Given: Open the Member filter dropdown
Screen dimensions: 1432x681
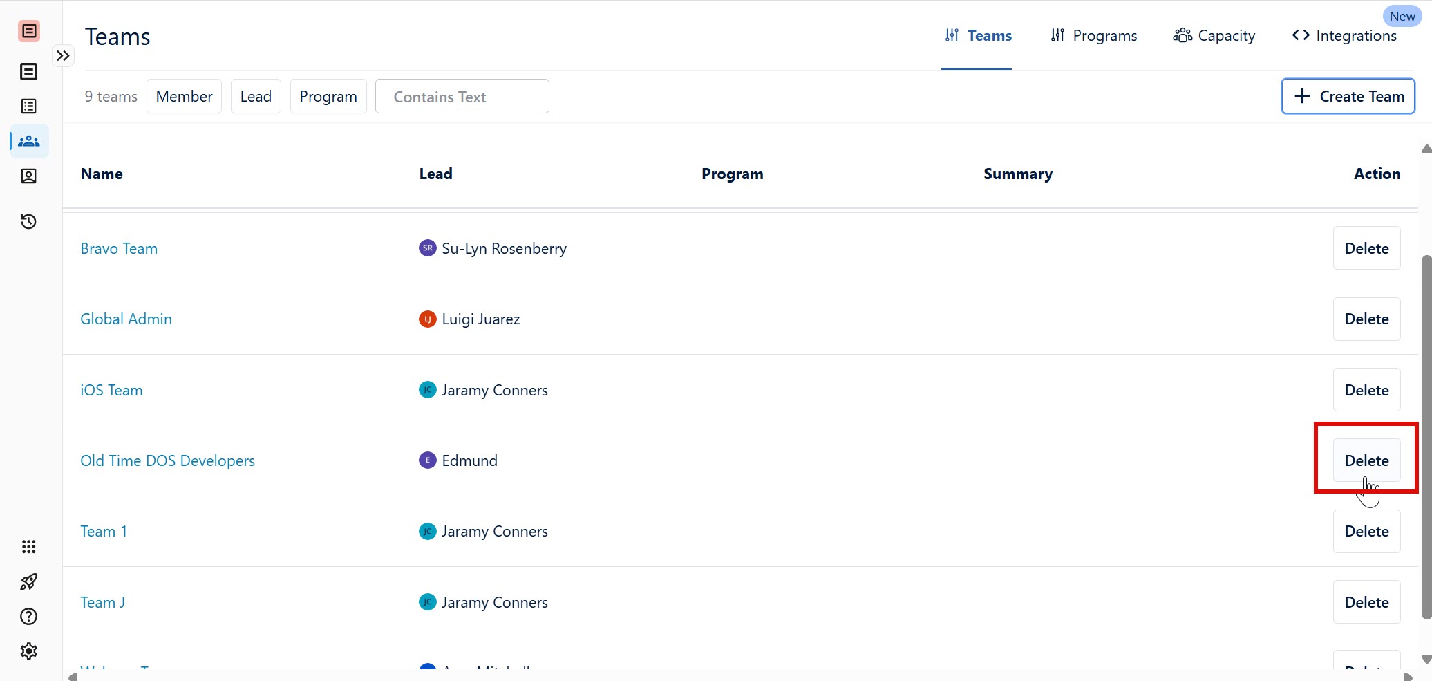Looking at the screenshot, I should 184,96.
